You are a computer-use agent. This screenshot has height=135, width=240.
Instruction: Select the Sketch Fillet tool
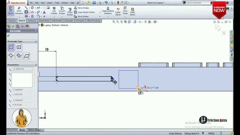(38, 16)
